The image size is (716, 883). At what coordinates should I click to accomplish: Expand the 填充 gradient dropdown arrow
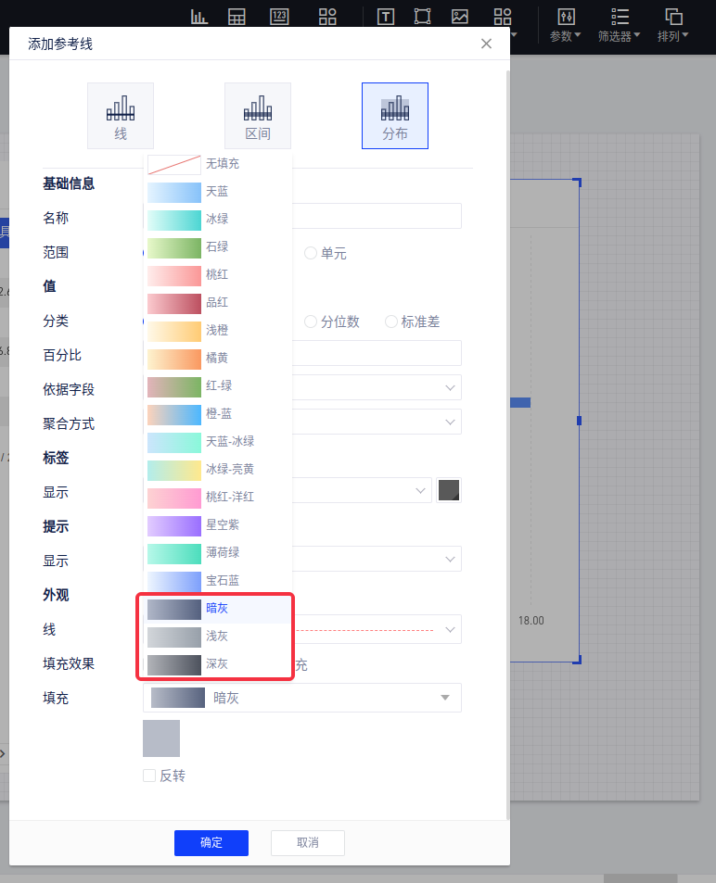coord(445,698)
